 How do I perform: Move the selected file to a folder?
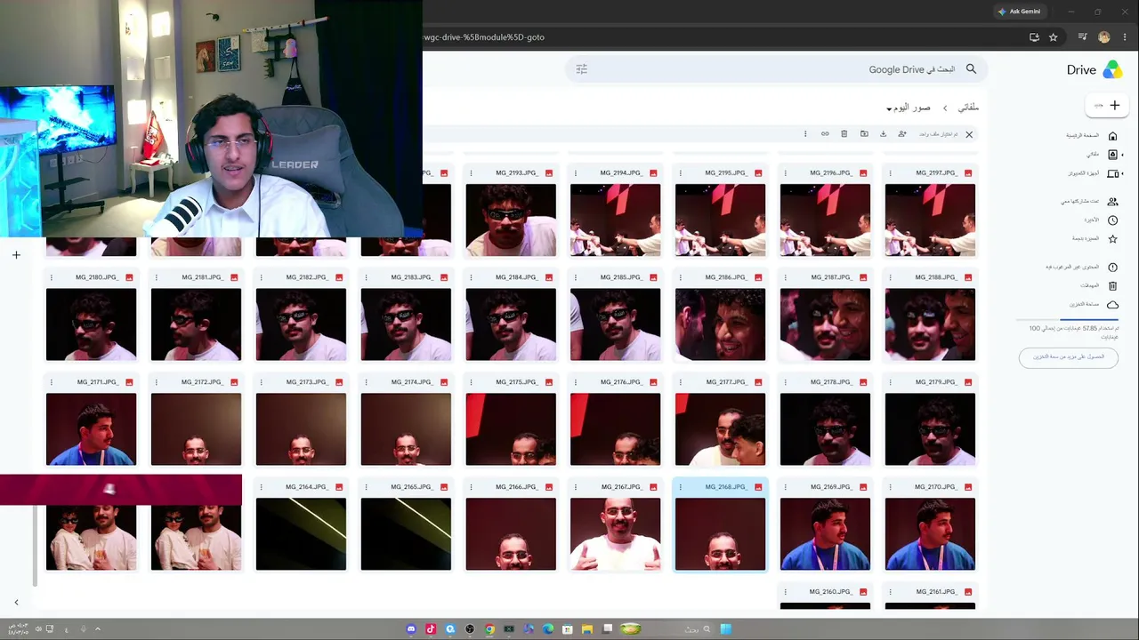point(864,134)
